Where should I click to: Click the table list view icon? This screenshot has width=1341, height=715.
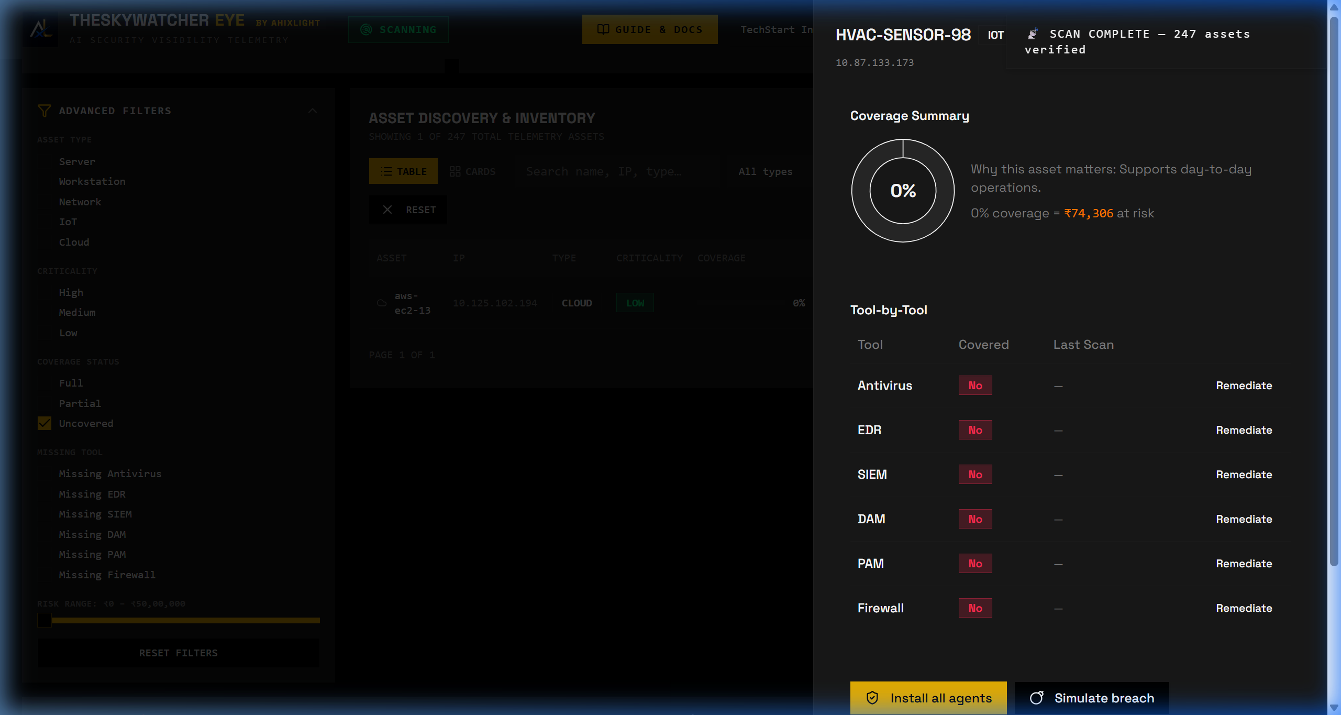pyautogui.click(x=386, y=171)
